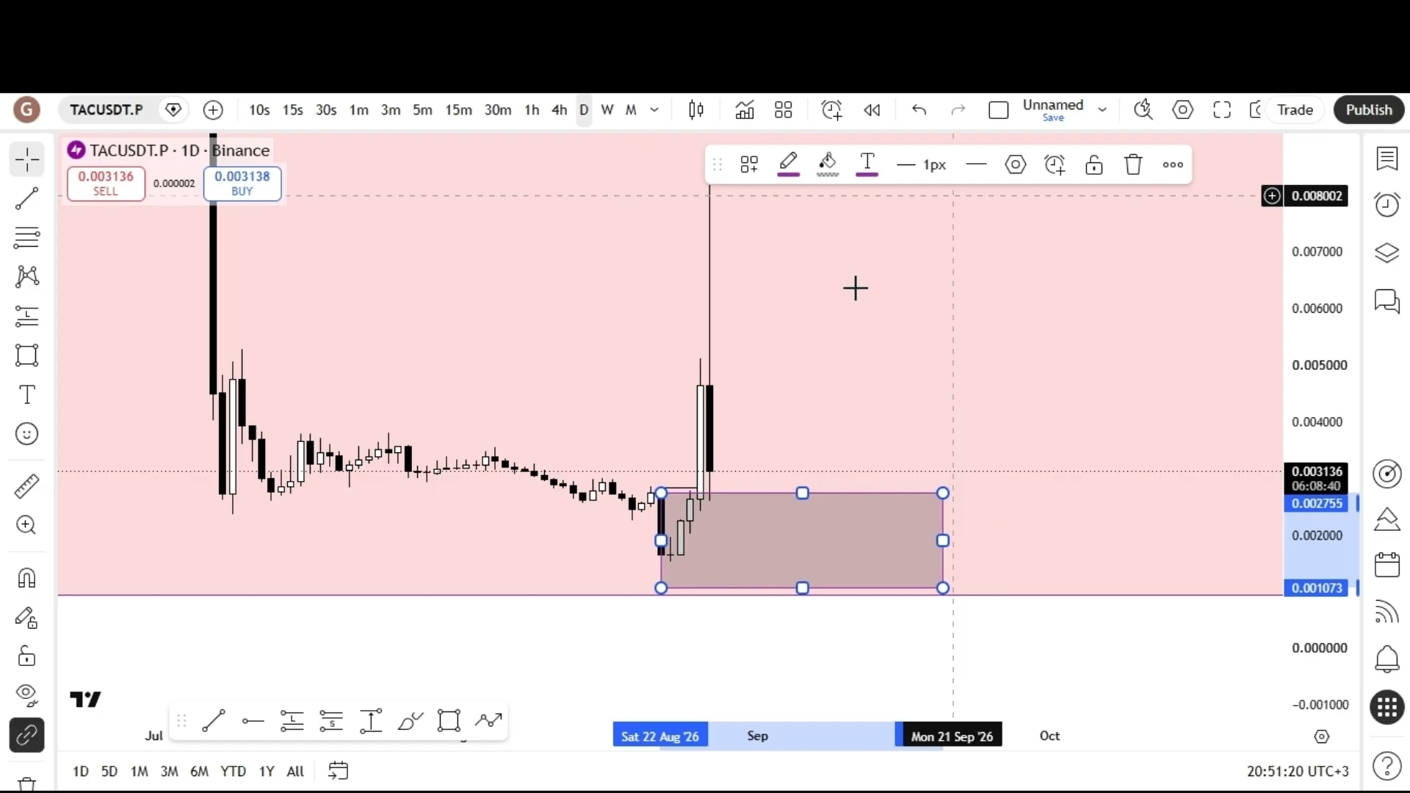Open the object tree layers panel
This screenshot has height=793, width=1410.
(1386, 253)
